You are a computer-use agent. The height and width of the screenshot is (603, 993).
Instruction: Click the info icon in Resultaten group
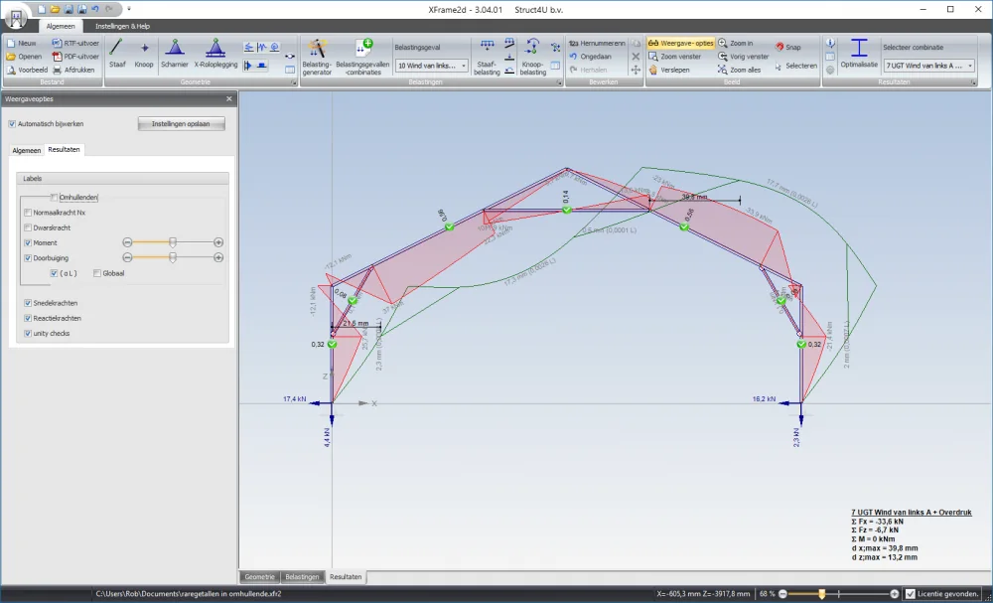click(830, 43)
